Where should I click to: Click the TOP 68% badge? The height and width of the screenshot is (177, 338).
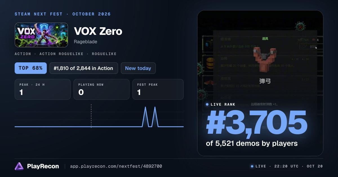click(x=31, y=68)
